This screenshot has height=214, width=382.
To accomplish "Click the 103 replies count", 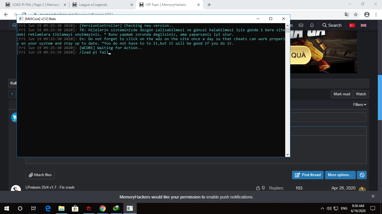I will pyautogui.click(x=299, y=188).
